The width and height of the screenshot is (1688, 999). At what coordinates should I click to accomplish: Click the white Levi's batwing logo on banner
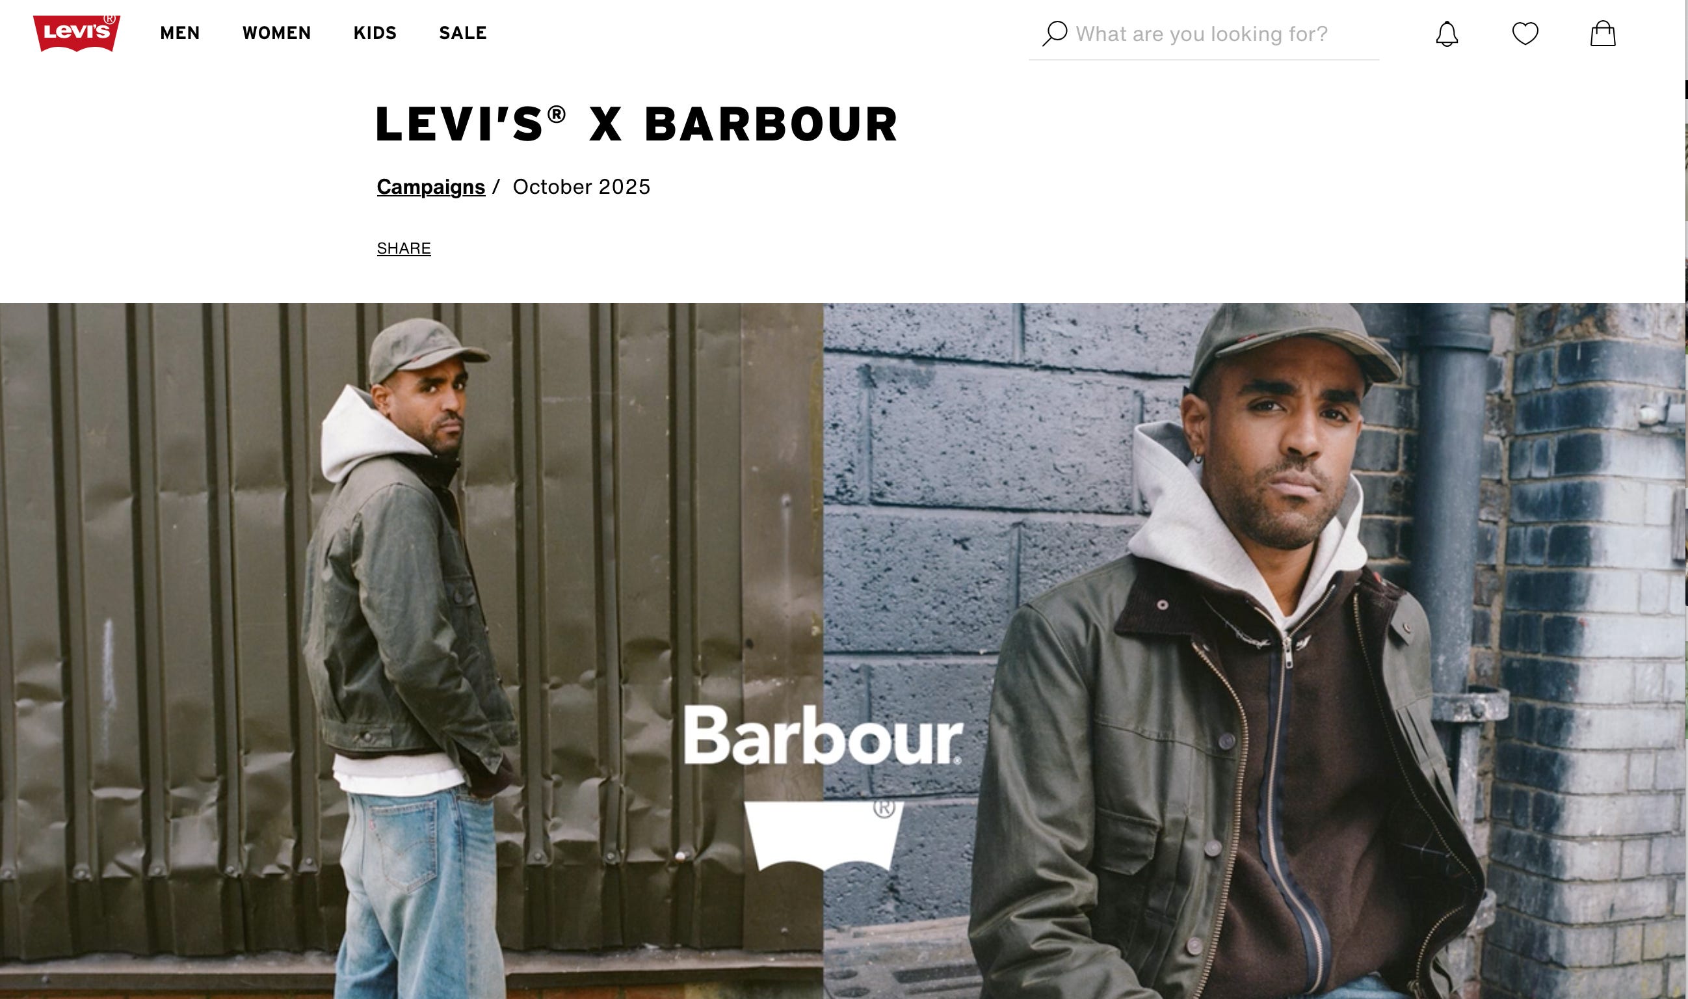(x=823, y=834)
